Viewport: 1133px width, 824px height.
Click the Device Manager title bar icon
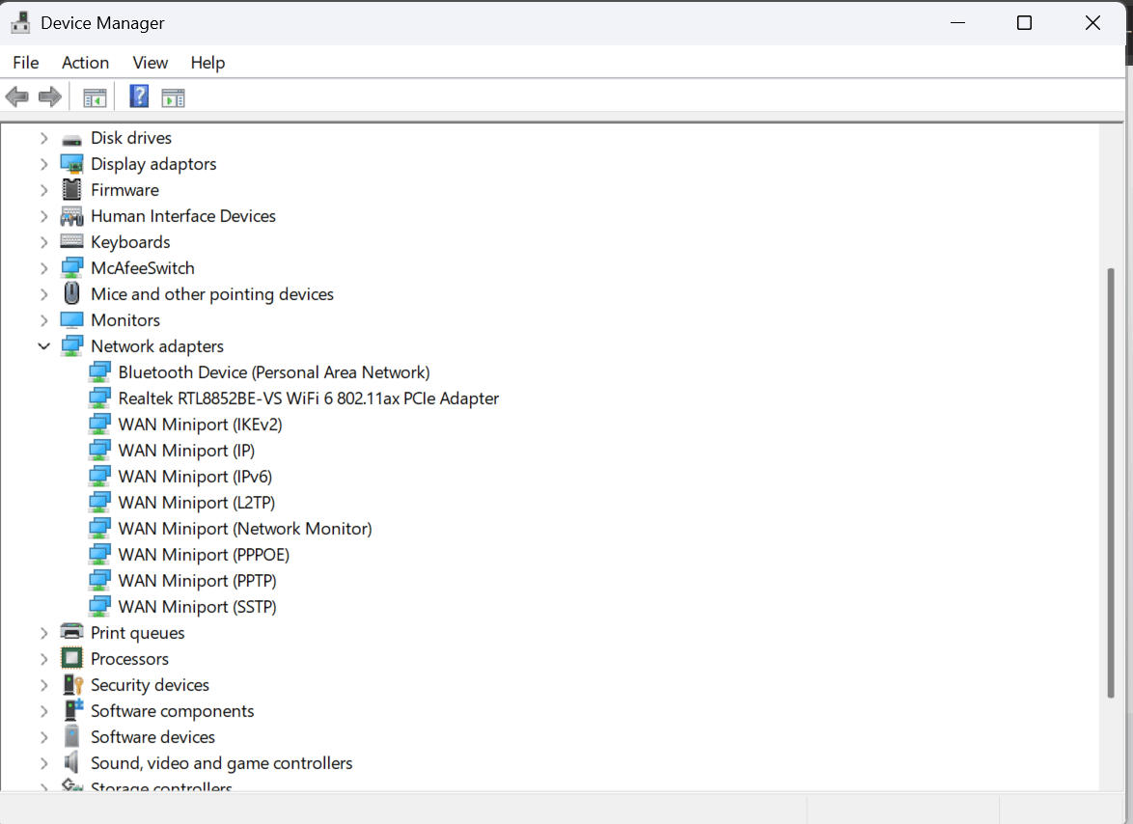click(x=20, y=23)
